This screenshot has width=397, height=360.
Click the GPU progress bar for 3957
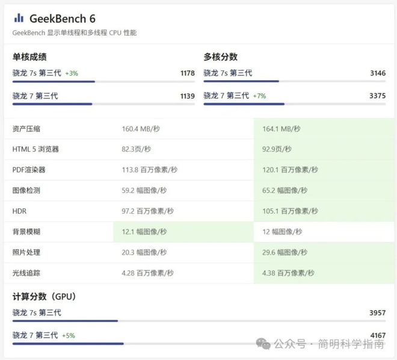click(x=199, y=321)
